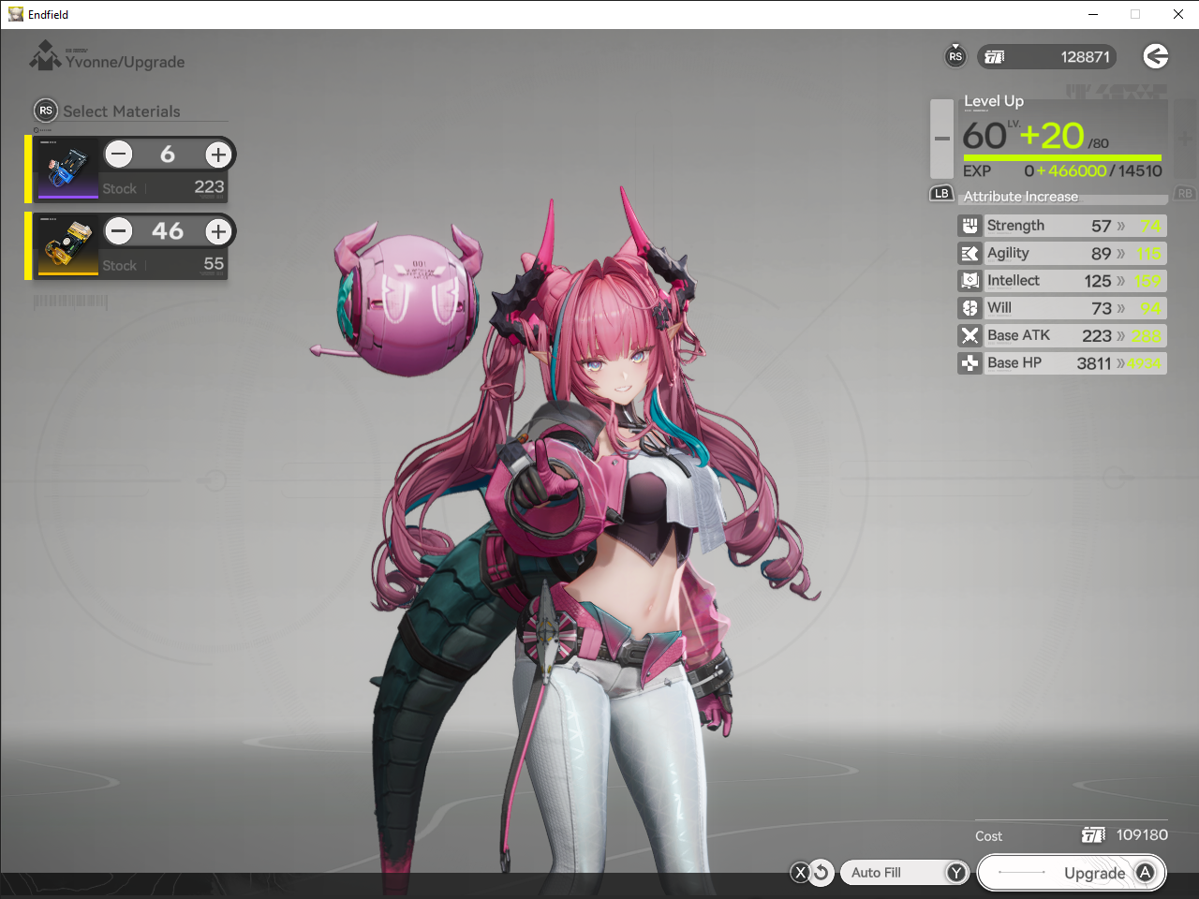The image size is (1199, 899).
Task: Click the Agility 89 stat row
Action: coord(1062,253)
